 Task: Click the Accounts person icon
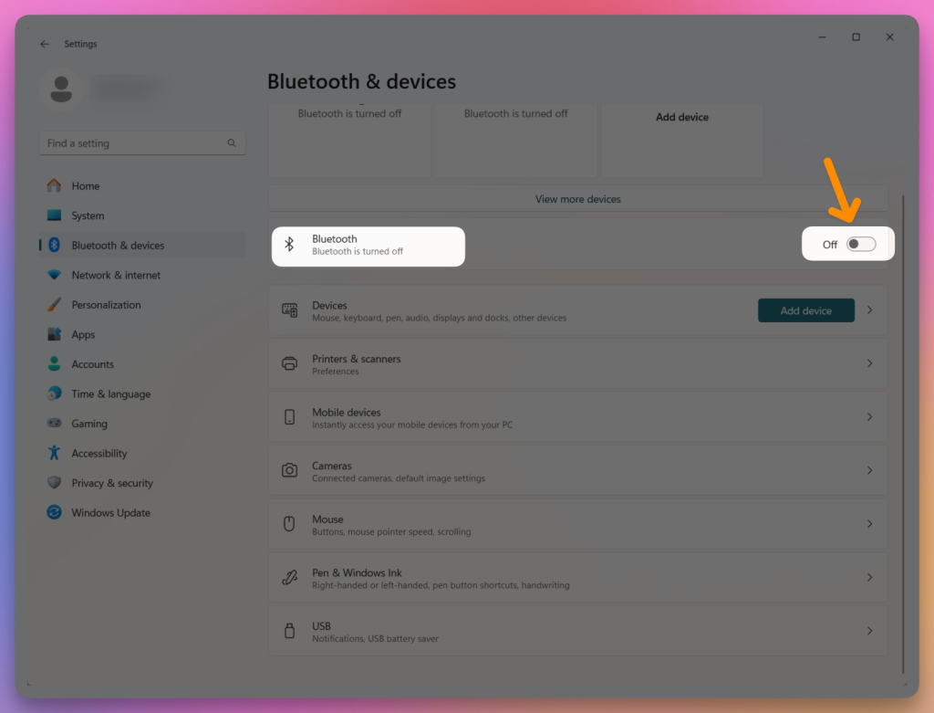54,363
